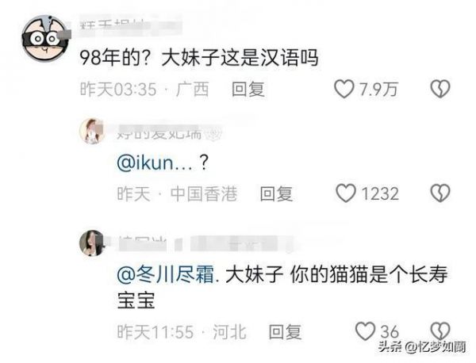Screen dimensions: 476x363
Task: Open the 头条 @忆梦如阑 watermark
Action: tap(422, 347)
